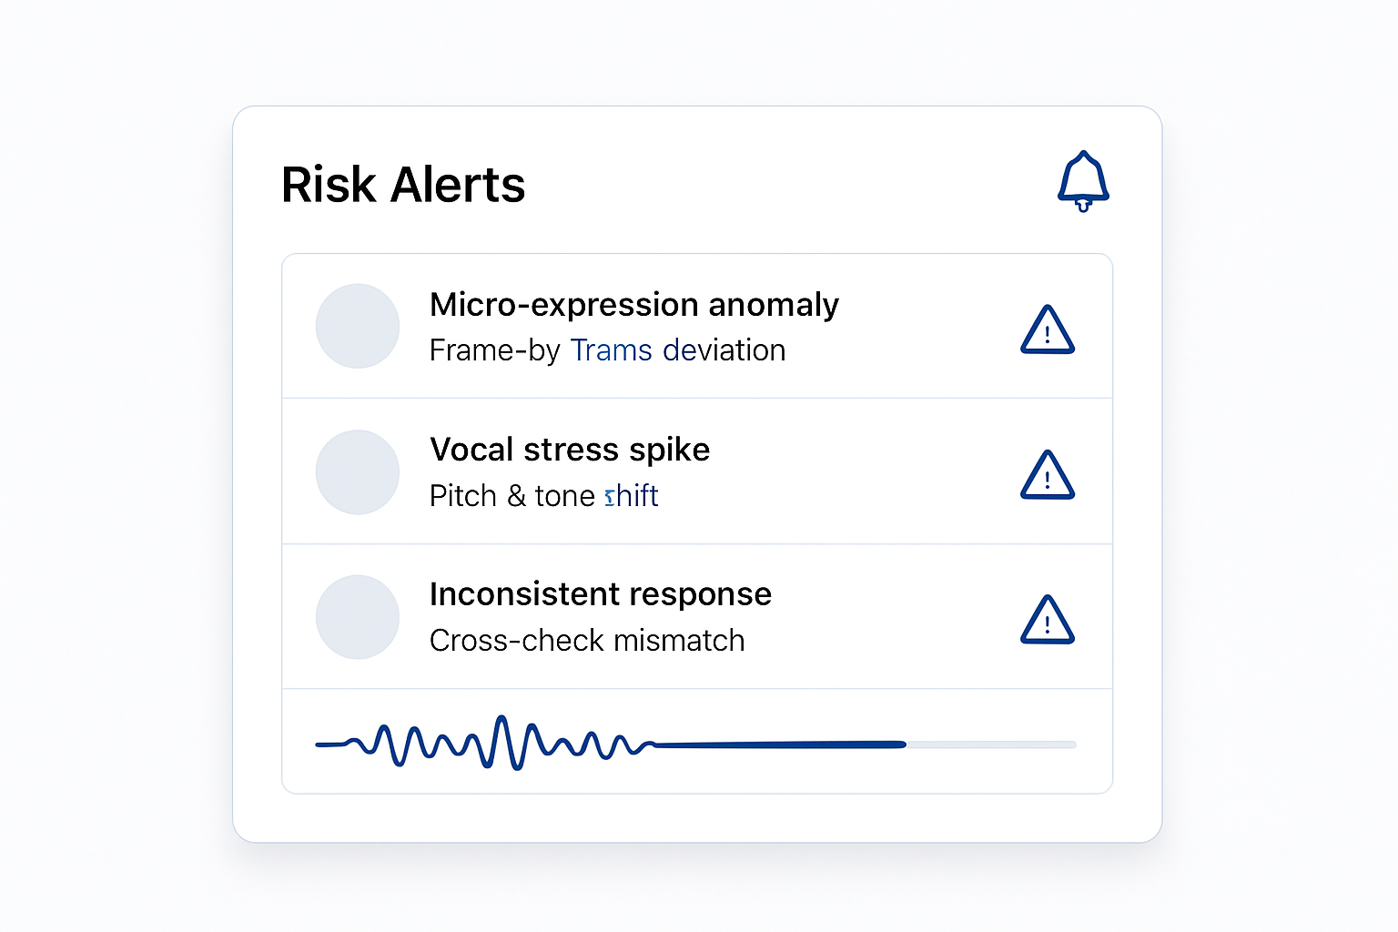Click the 'Trams' highlighted link text
The image size is (1398, 932).
click(612, 350)
